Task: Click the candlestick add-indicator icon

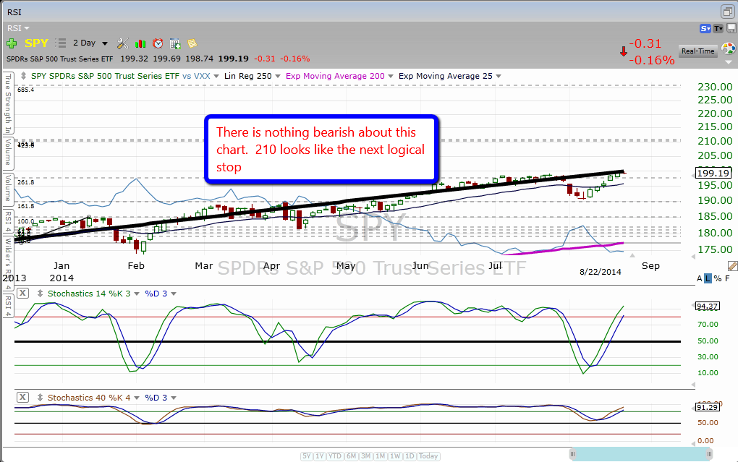Action: (140, 43)
